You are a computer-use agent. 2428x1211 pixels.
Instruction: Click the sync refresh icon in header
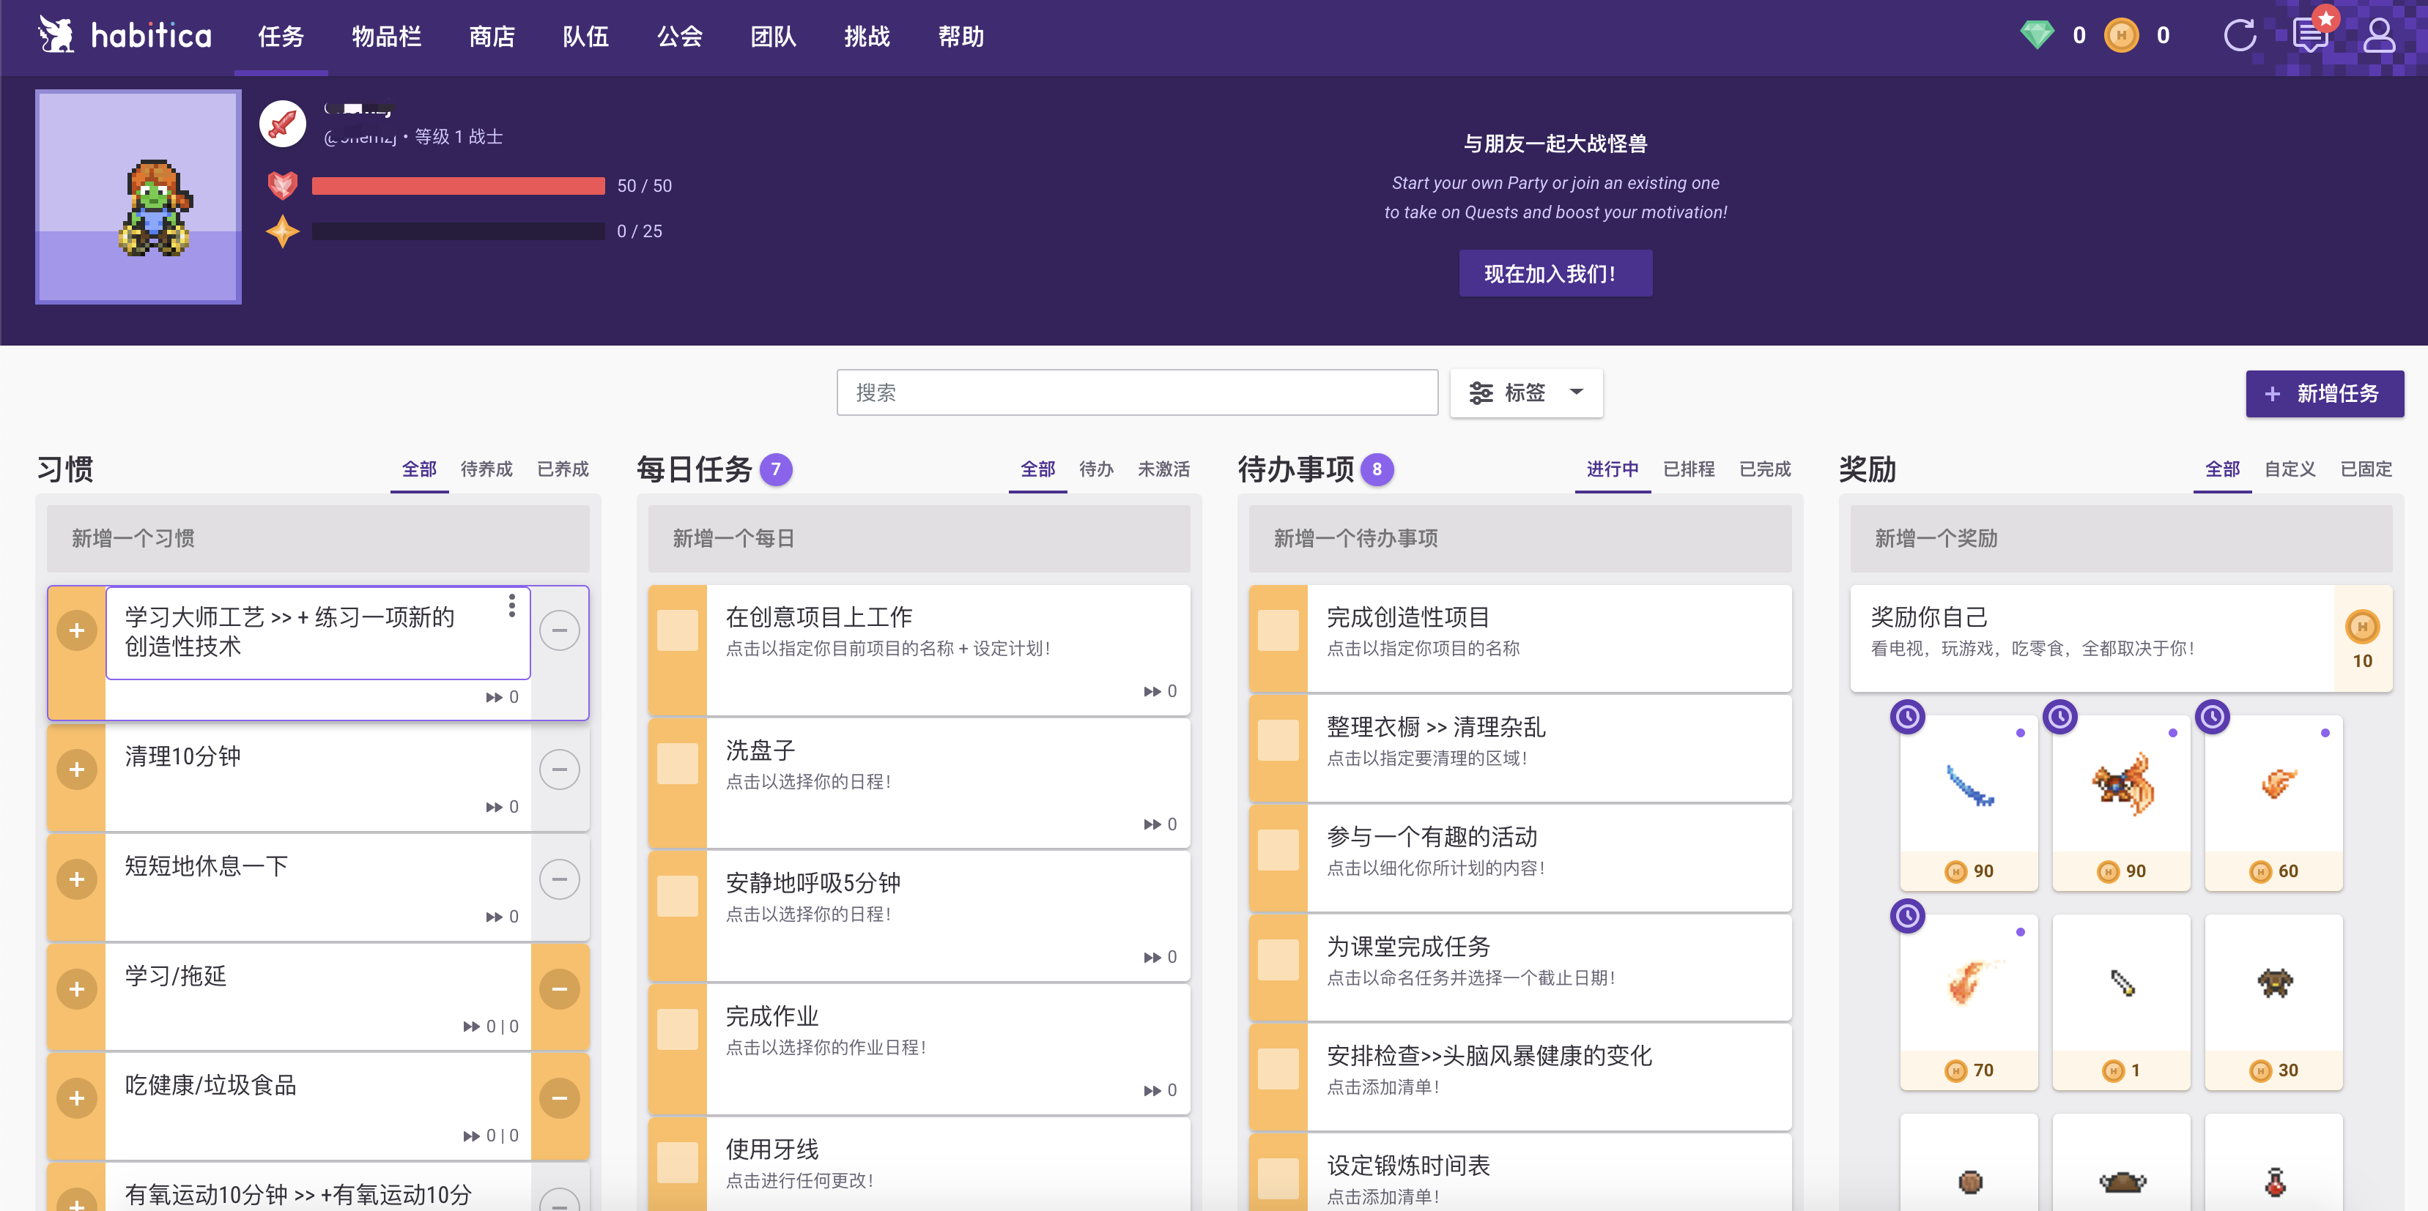2238,36
